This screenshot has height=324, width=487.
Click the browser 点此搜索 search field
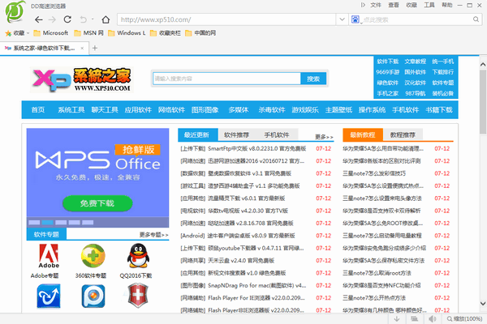coord(416,19)
